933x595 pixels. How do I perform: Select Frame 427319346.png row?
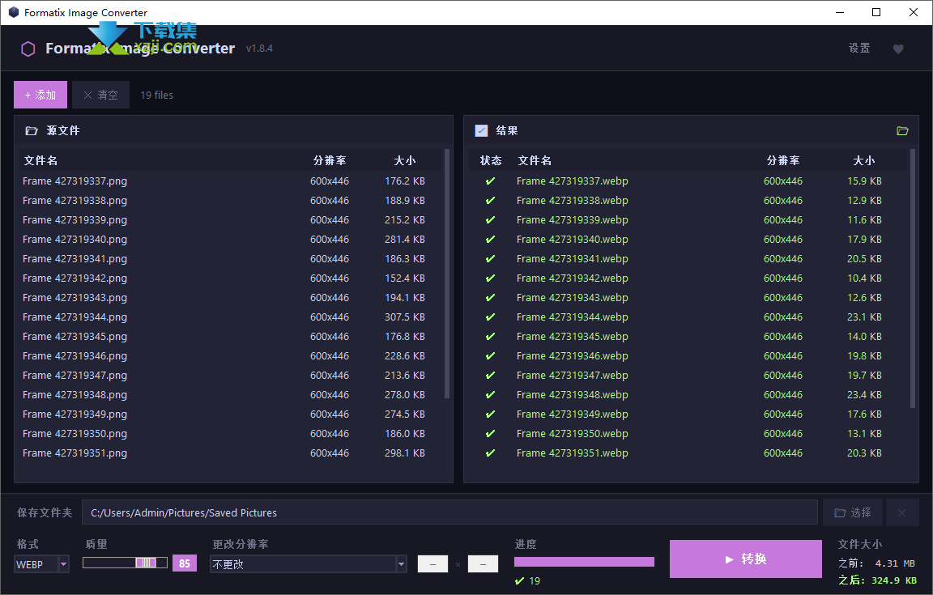pos(231,356)
